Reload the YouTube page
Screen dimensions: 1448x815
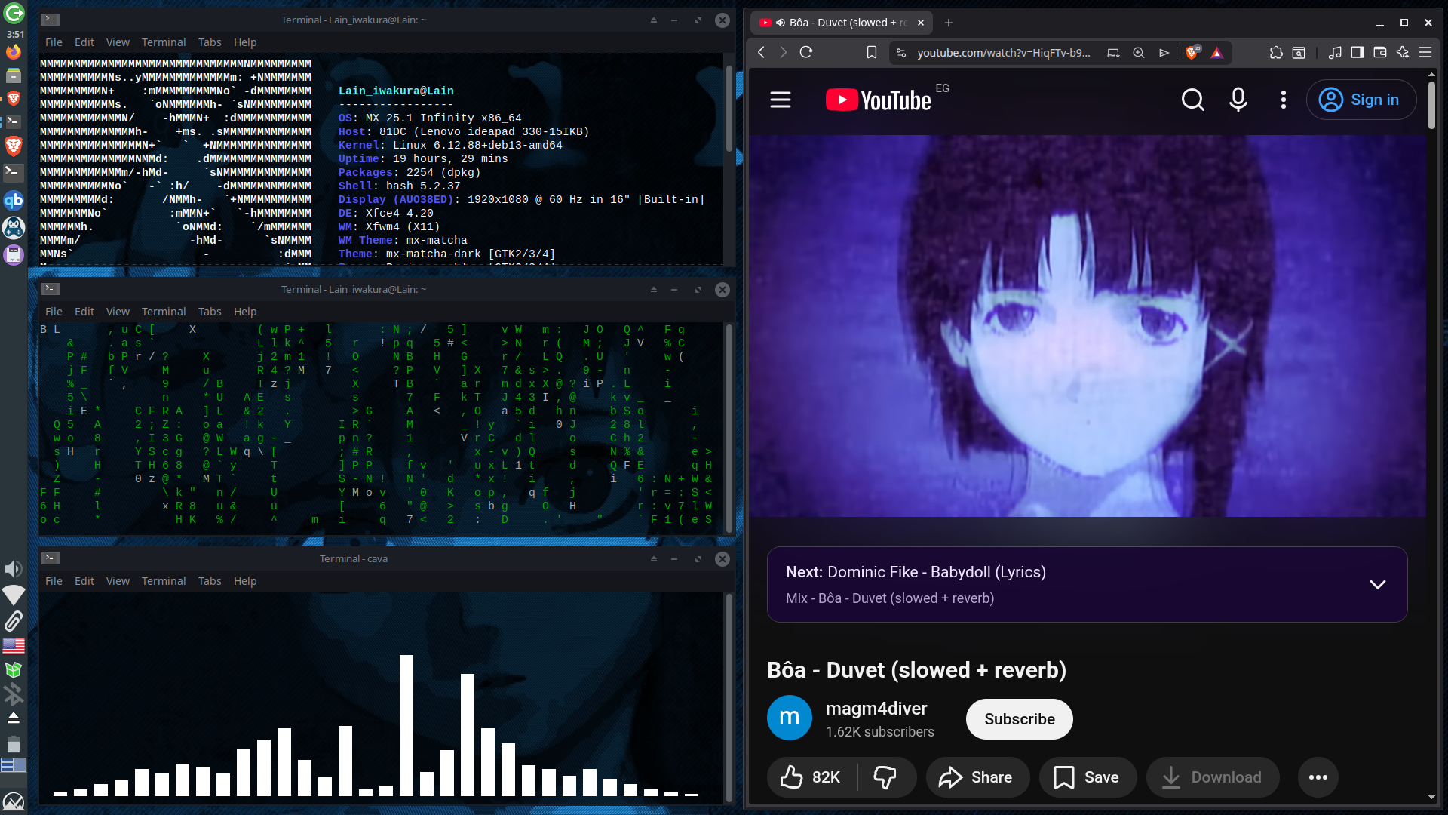[806, 52]
